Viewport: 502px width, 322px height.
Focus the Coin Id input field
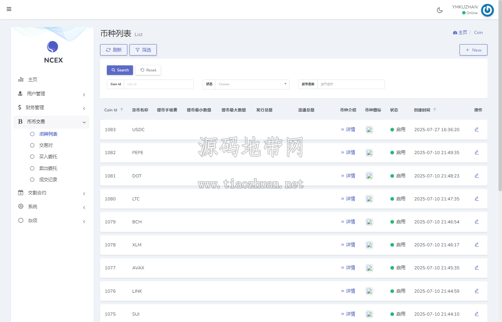click(159, 84)
